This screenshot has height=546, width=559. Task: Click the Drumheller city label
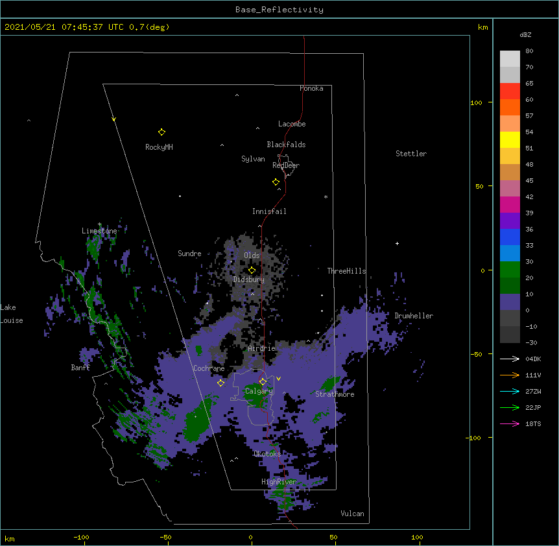pos(414,316)
